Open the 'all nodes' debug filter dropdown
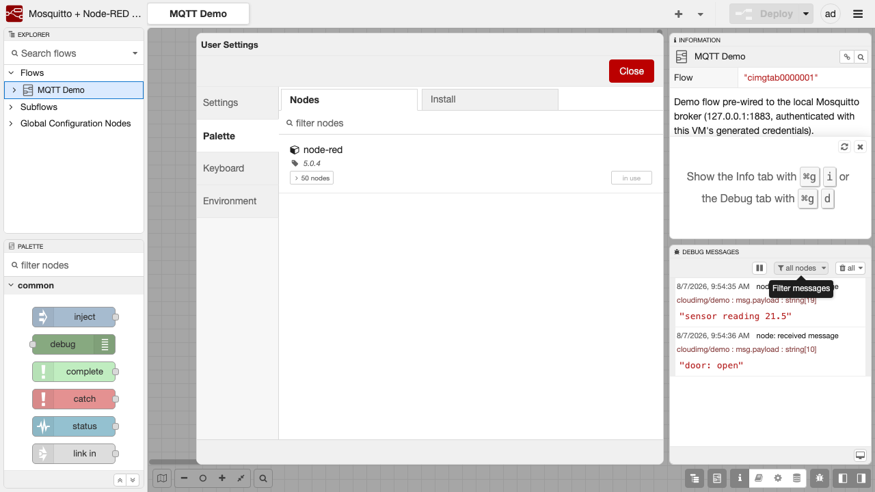This screenshot has width=875, height=492. click(x=801, y=268)
